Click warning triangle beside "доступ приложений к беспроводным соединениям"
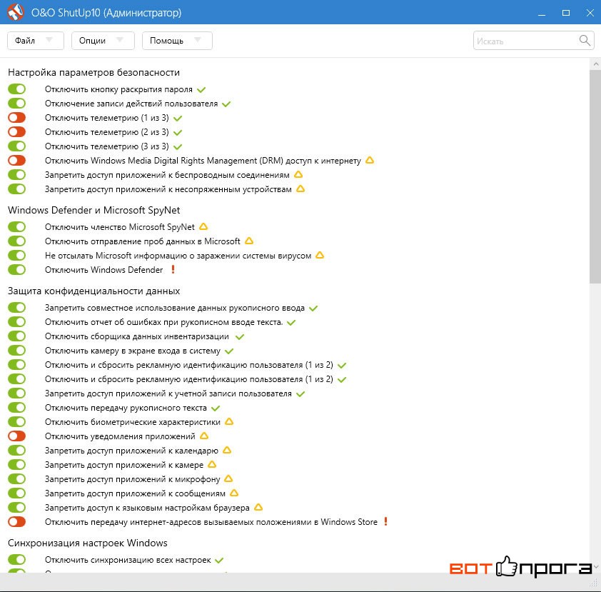 pyautogui.click(x=298, y=174)
